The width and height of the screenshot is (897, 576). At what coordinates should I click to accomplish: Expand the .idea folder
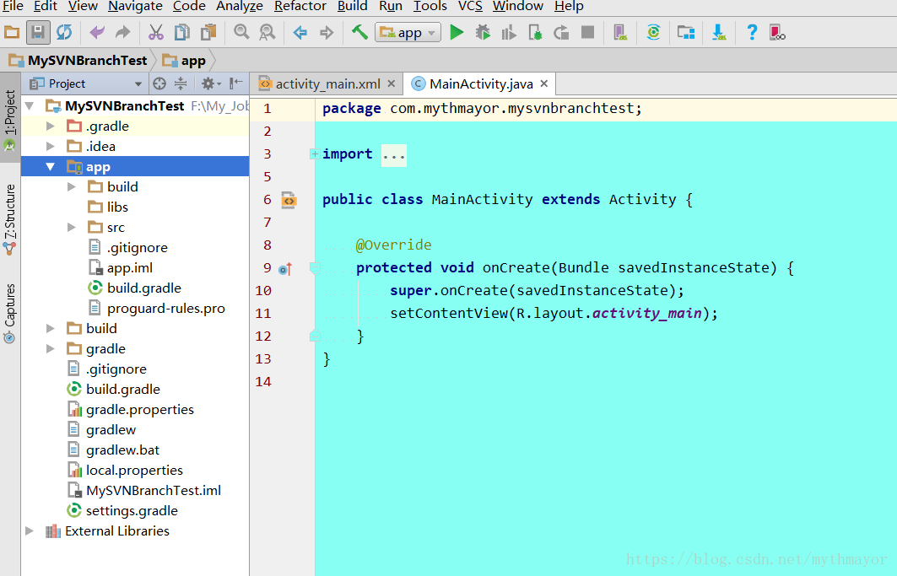pyautogui.click(x=51, y=147)
